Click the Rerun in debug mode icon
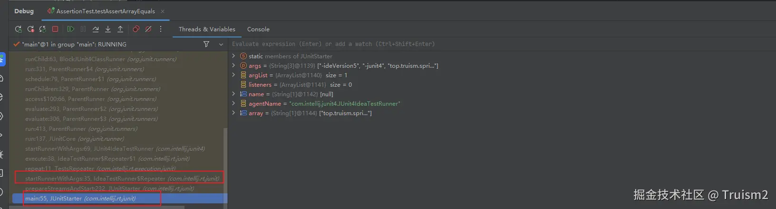This screenshot has height=209, width=776. click(18, 29)
